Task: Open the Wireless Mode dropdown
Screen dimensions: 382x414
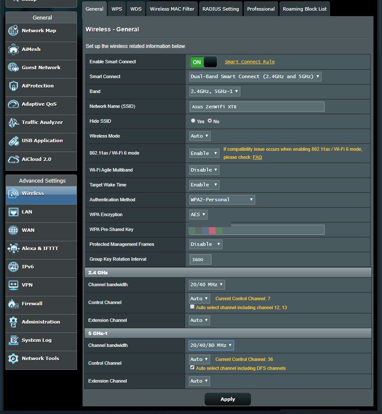Action: [200, 136]
